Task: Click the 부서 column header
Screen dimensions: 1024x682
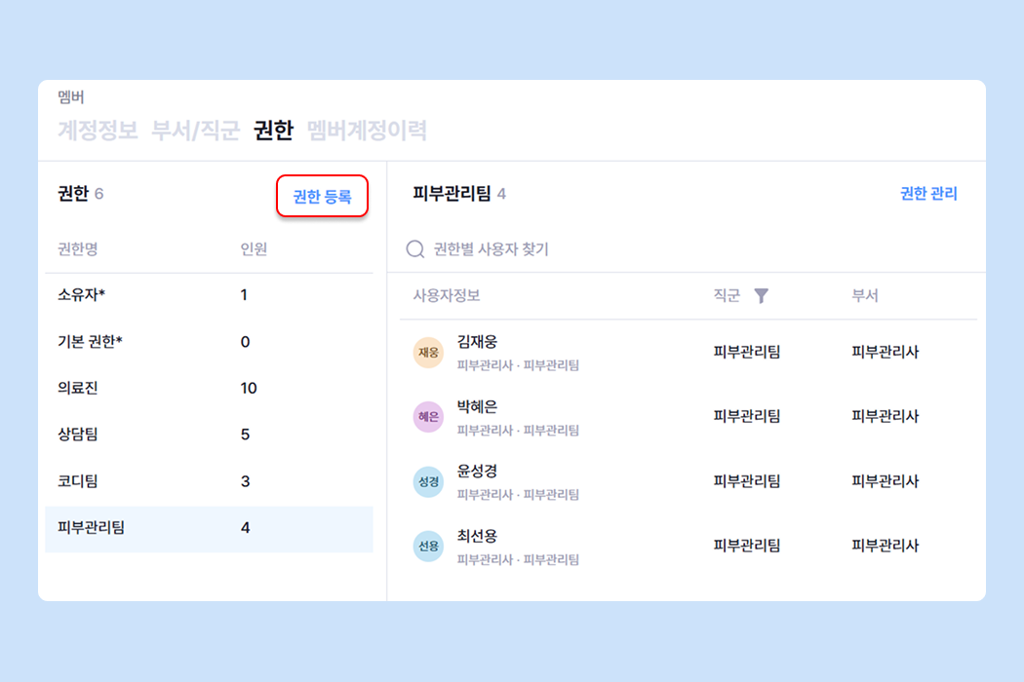Action: (x=865, y=296)
